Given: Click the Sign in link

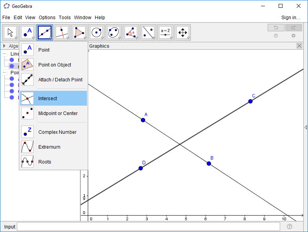Looking at the screenshot, I should [291, 18].
